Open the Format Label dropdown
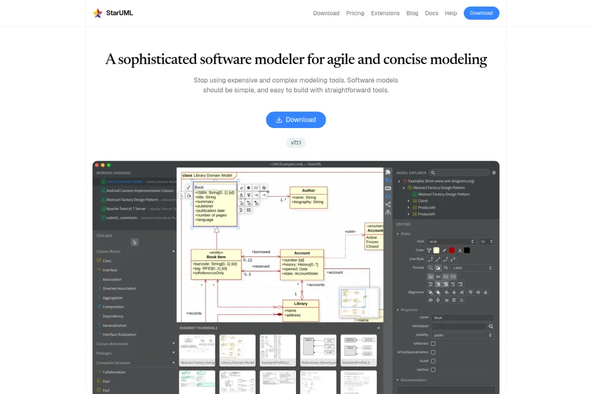 point(472,268)
